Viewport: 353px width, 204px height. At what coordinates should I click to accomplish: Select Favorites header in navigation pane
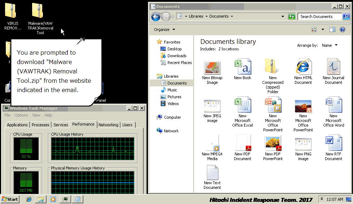pyautogui.click(x=169, y=42)
